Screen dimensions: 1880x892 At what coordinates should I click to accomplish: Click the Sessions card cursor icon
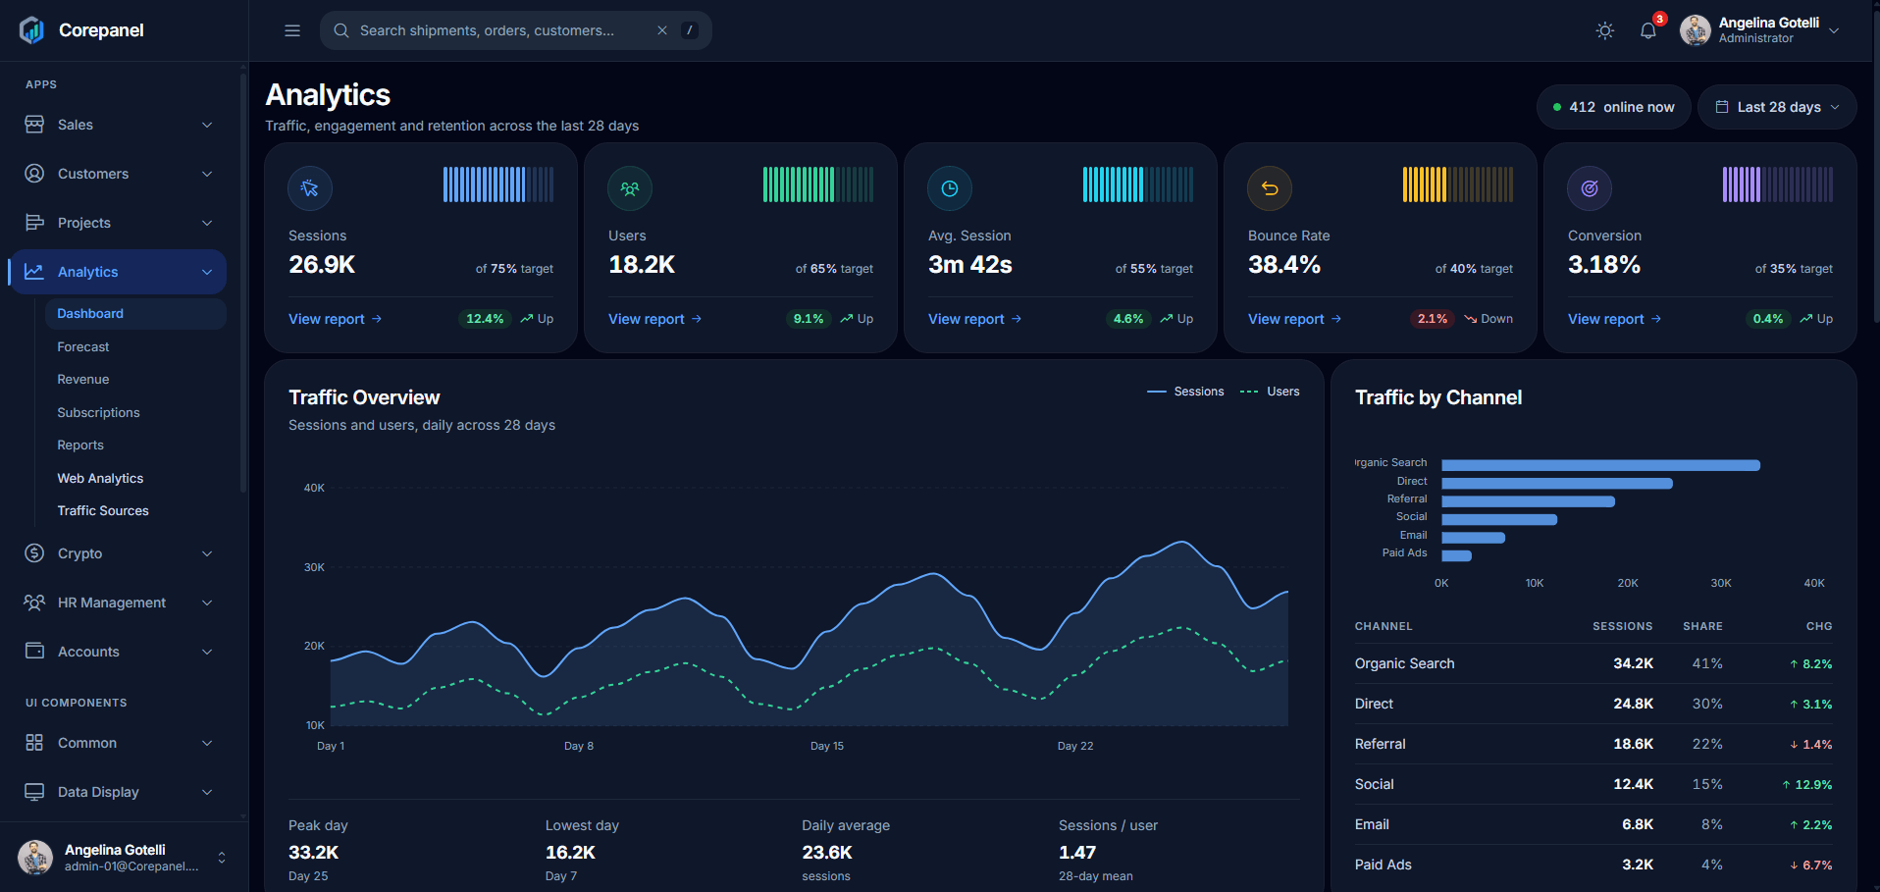[x=310, y=188]
